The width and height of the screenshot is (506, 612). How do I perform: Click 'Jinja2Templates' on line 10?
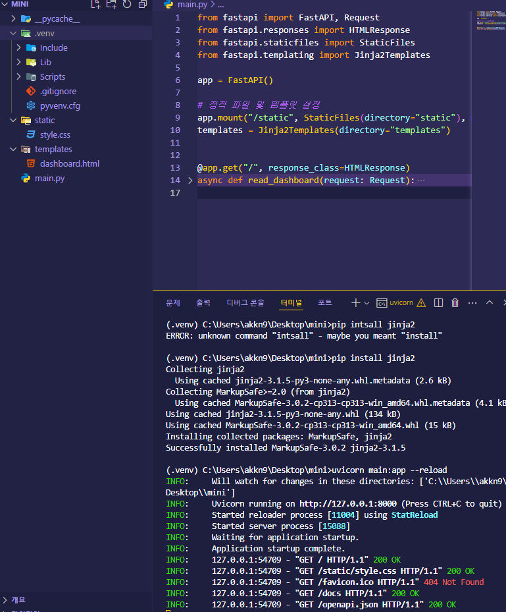(296, 130)
